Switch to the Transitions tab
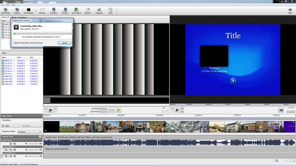The image size is (296, 166). click(x=22, y=17)
